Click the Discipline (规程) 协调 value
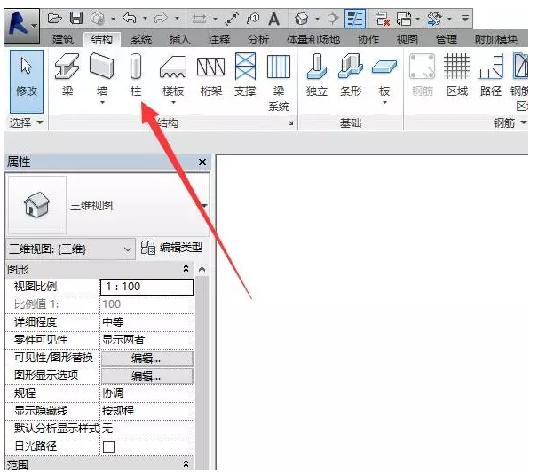Screen dimensions: 546x474 (x=146, y=393)
